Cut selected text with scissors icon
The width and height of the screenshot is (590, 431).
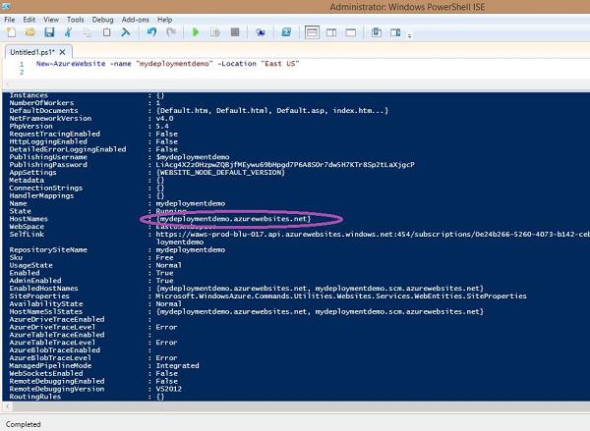[x=68, y=32]
